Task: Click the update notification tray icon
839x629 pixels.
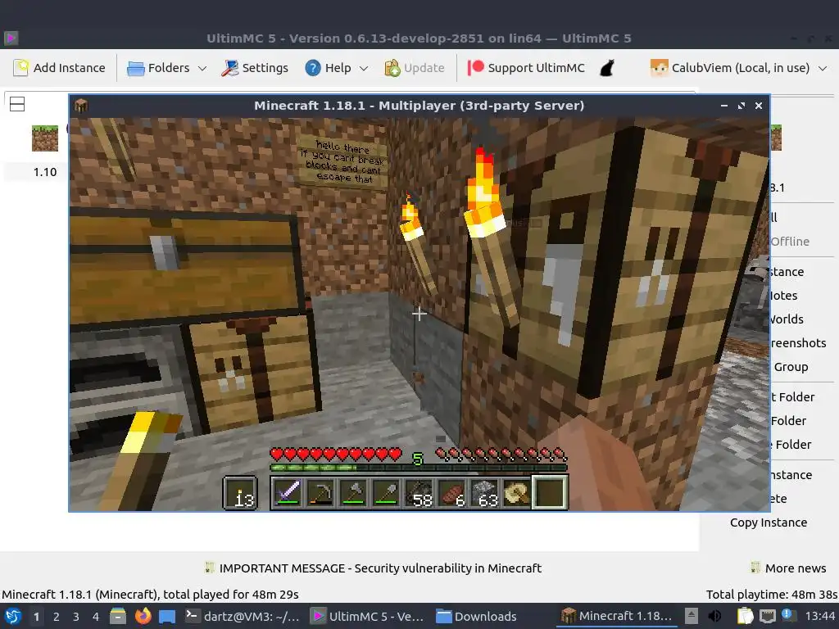Action: (x=788, y=615)
